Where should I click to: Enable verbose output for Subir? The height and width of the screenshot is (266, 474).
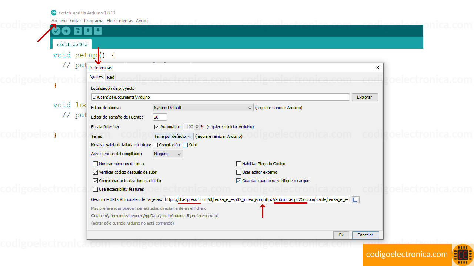186,145
